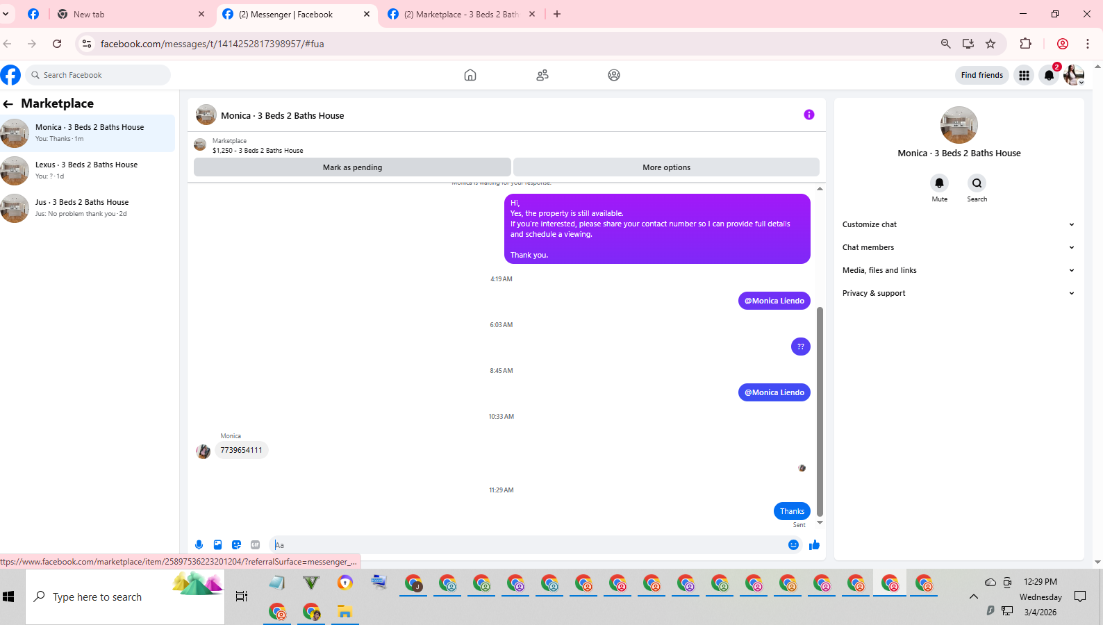Expand Media, files and links section
Image resolution: width=1103 pixels, height=625 pixels.
[x=959, y=270]
